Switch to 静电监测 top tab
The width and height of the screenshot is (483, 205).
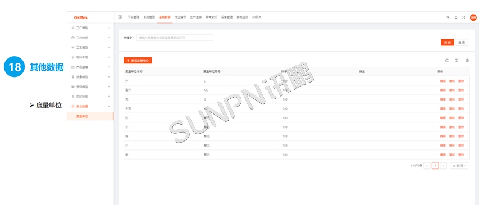pos(243,17)
